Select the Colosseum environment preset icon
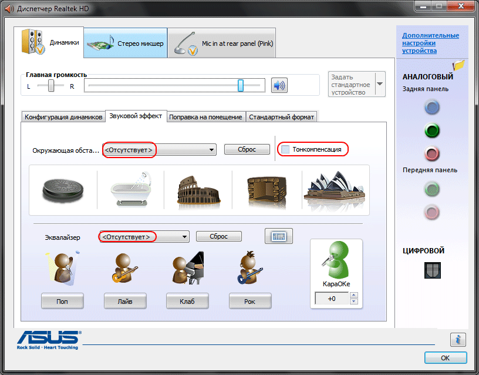The height and width of the screenshot is (375, 479). click(198, 189)
